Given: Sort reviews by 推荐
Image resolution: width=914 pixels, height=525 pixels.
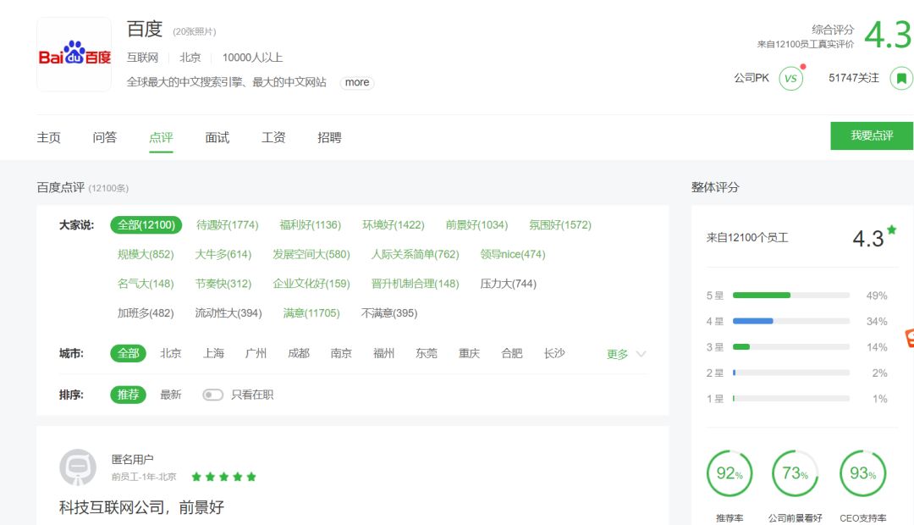Looking at the screenshot, I should point(129,395).
